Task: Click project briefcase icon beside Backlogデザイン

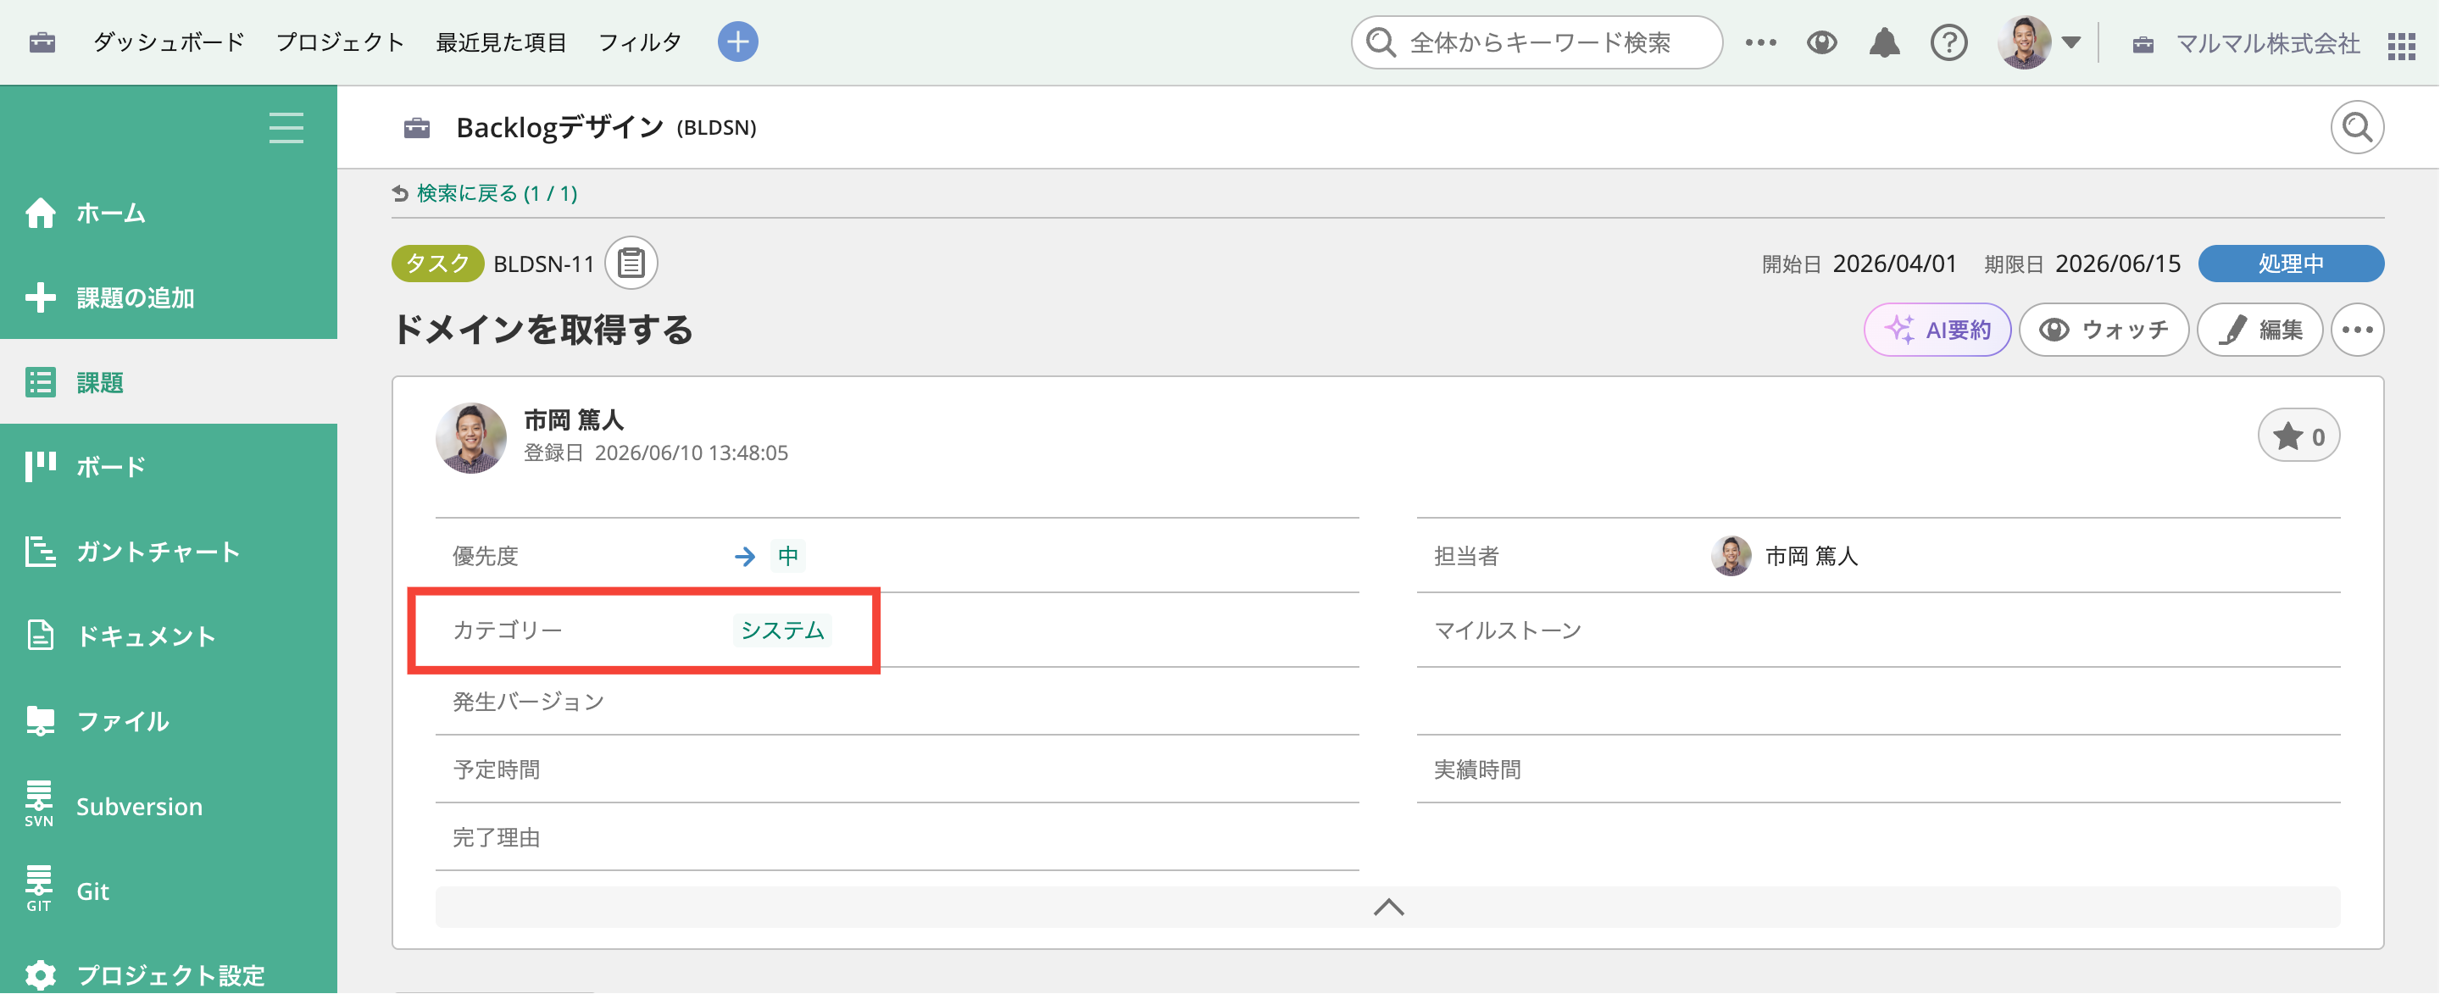Action: click(417, 128)
